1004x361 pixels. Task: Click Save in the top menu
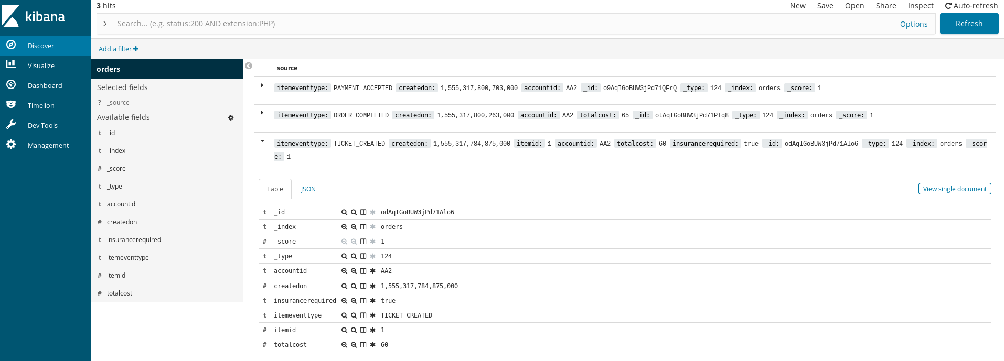coord(825,6)
